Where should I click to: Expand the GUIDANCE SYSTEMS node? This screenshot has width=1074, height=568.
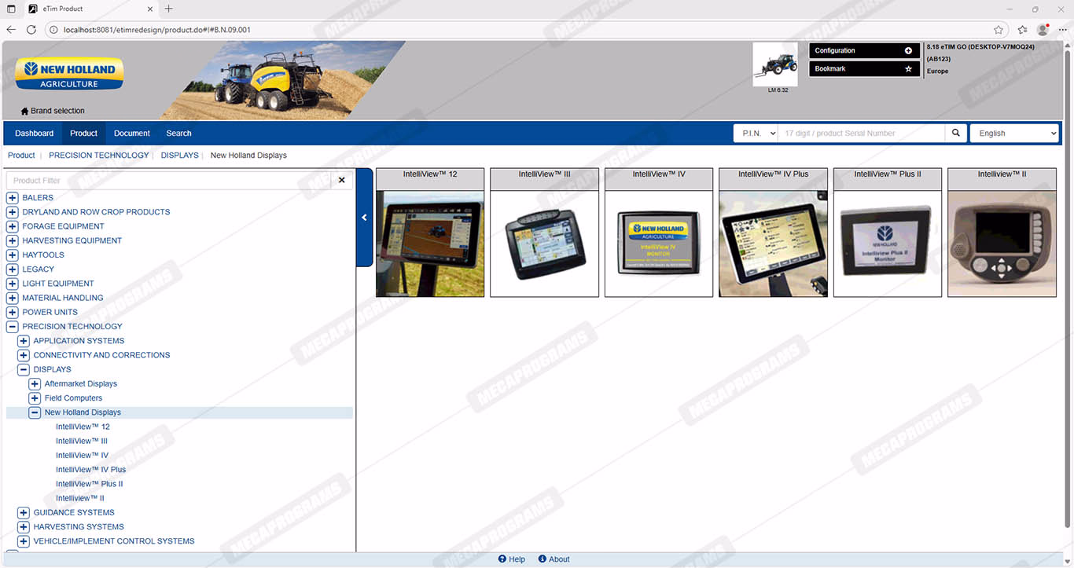[23, 513]
